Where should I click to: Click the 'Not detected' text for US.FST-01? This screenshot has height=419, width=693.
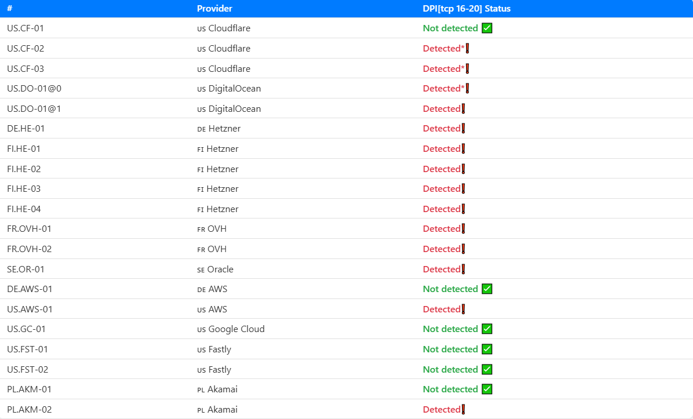[450, 349]
